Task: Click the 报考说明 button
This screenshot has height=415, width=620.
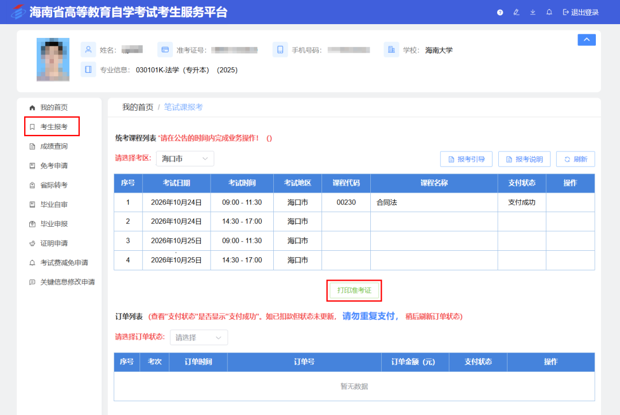Action: click(x=524, y=159)
